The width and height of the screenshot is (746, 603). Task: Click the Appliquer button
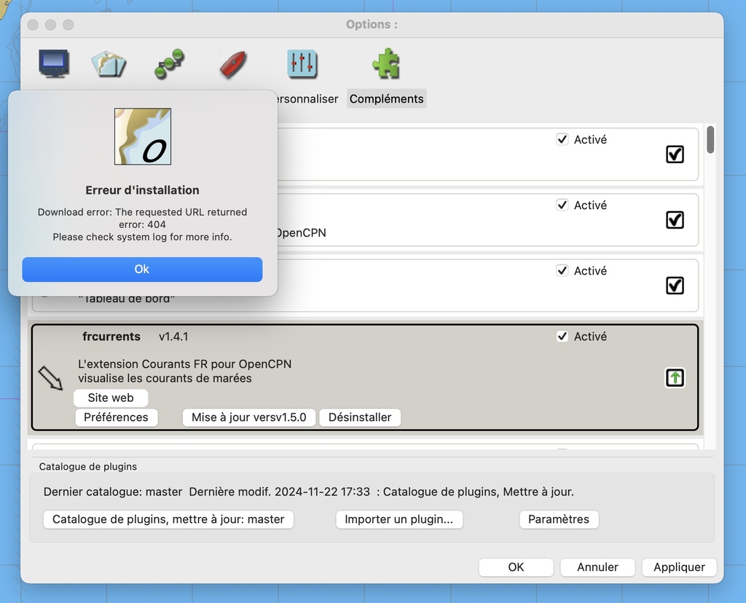[679, 567]
